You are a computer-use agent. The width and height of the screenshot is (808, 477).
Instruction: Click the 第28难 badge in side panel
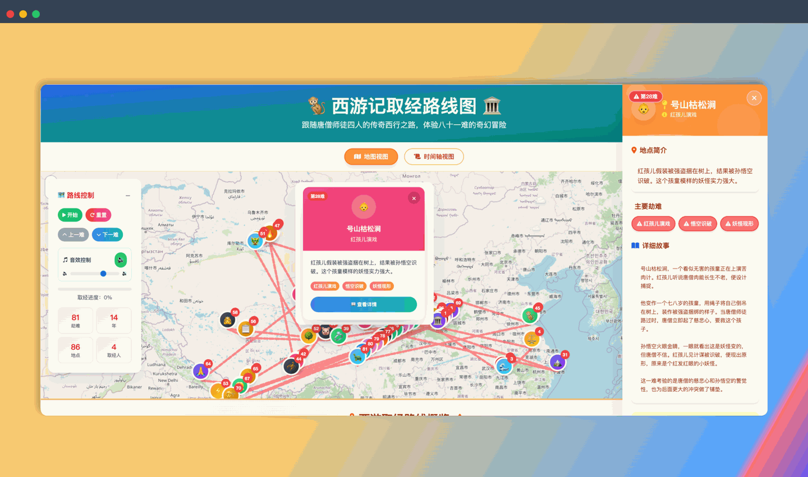(645, 96)
